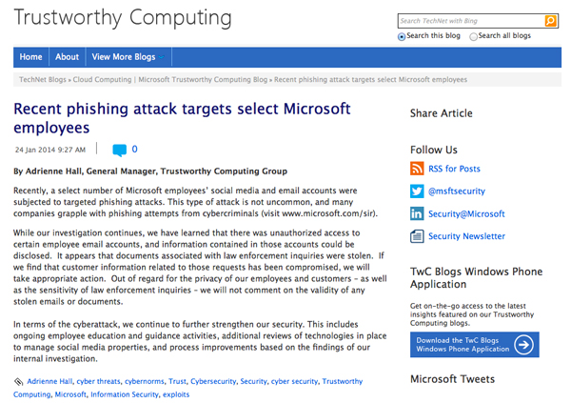Image resolution: width=571 pixels, height=403 pixels.
Task: Click the arrow circle on download banner
Action: 523,344
